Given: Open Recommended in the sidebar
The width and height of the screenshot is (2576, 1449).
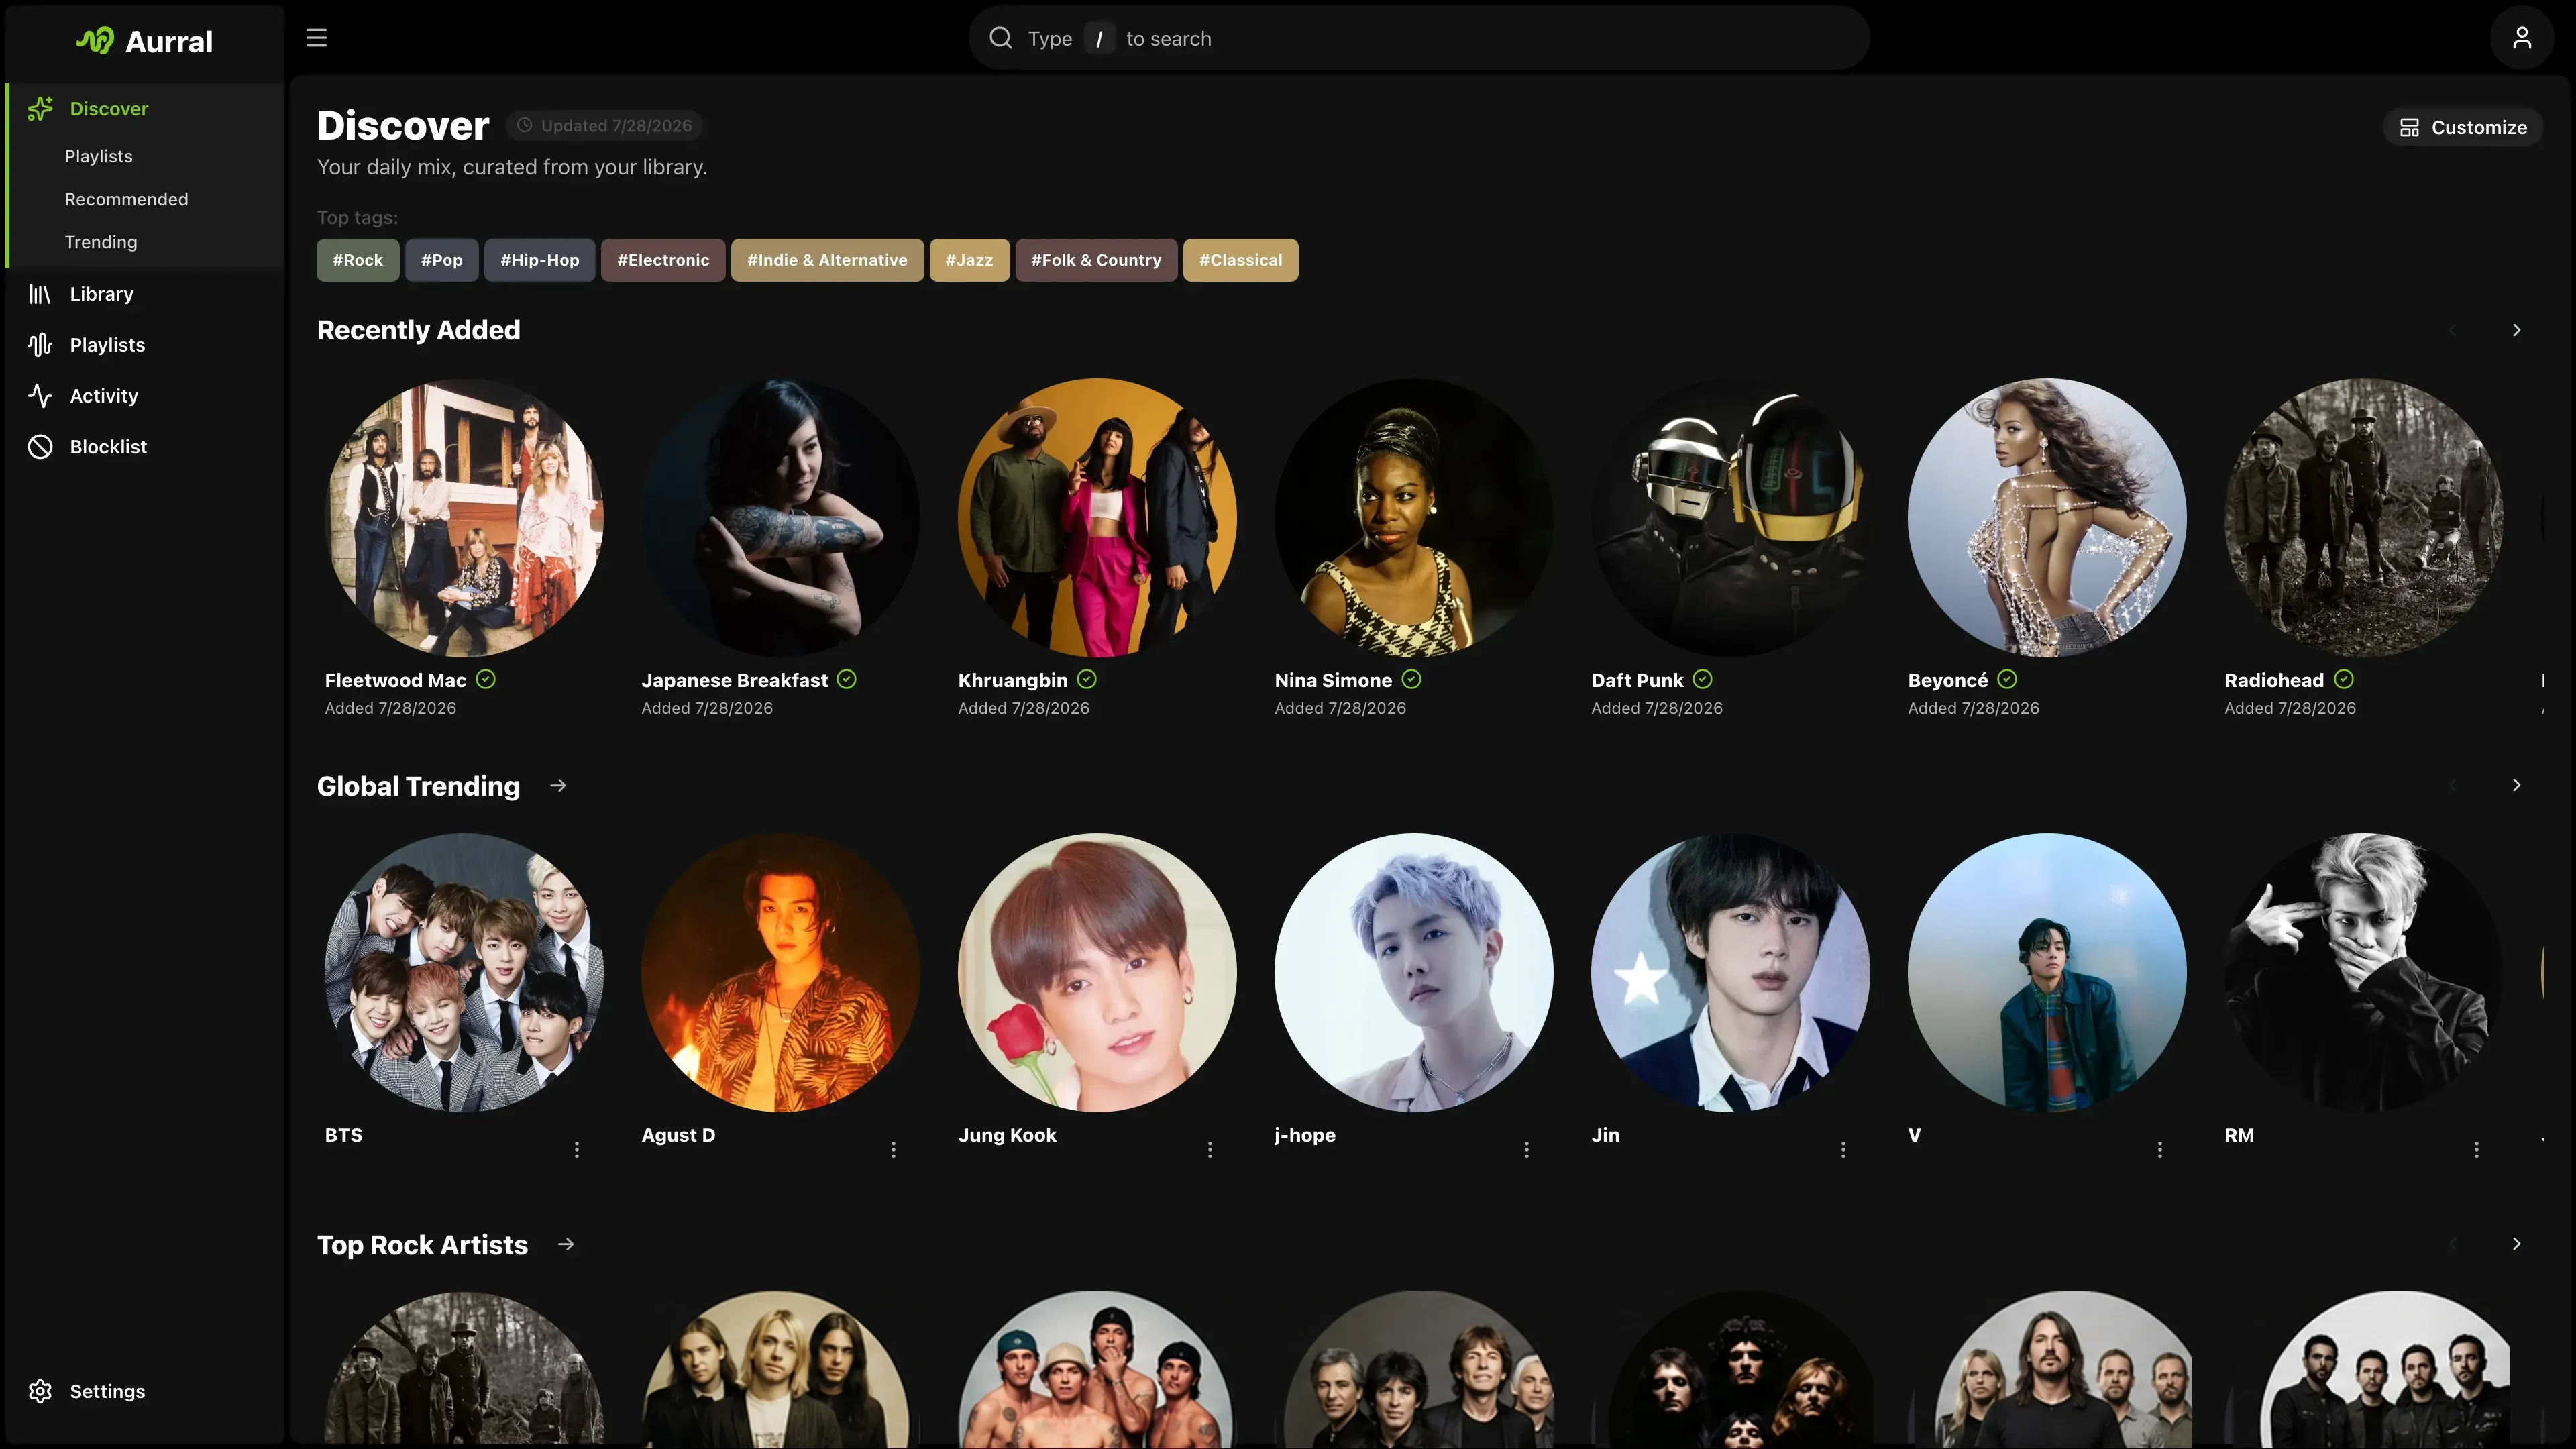Looking at the screenshot, I should (x=126, y=199).
